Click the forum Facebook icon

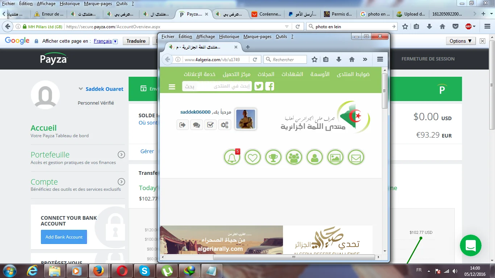pyautogui.click(x=270, y=86)
